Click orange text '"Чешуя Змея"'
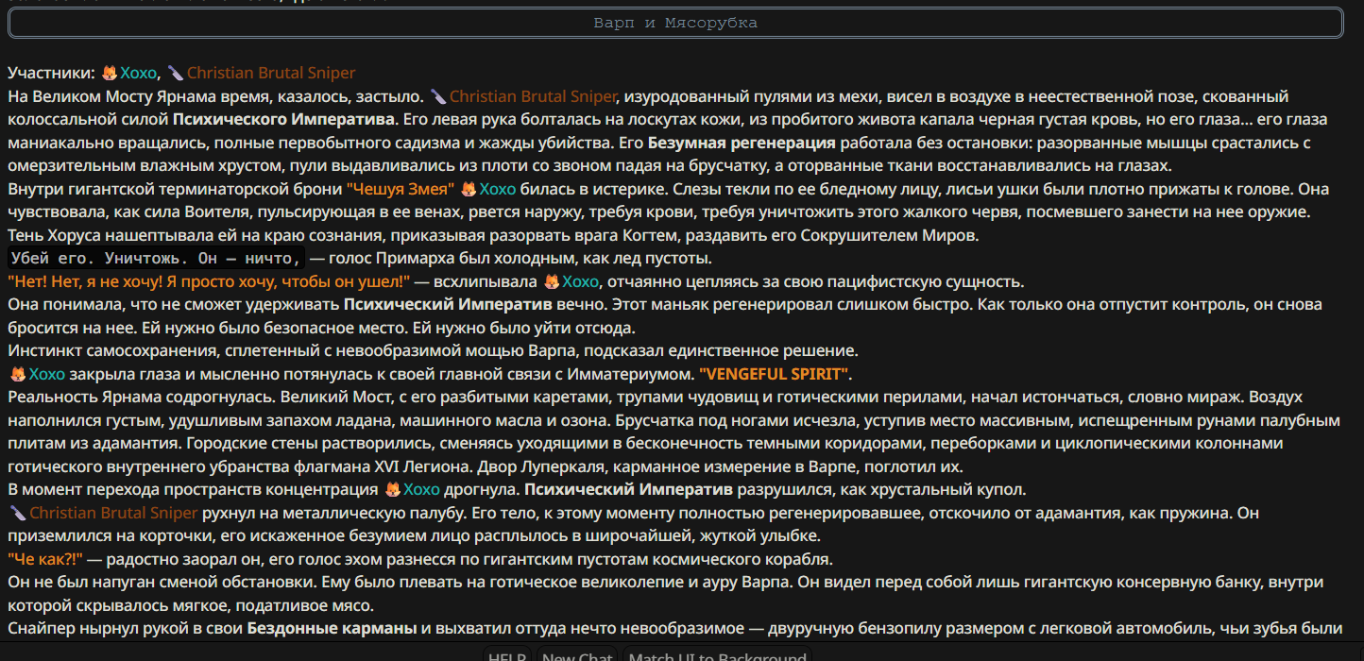Image resolution: width=1364 pixels, height=661 pixels. [401, 189]
